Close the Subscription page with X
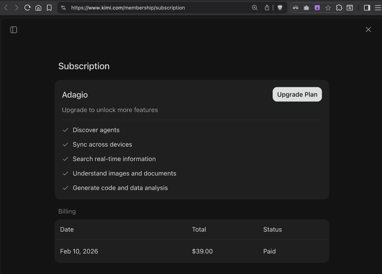 pyautogui.click(x=368, y=30)
